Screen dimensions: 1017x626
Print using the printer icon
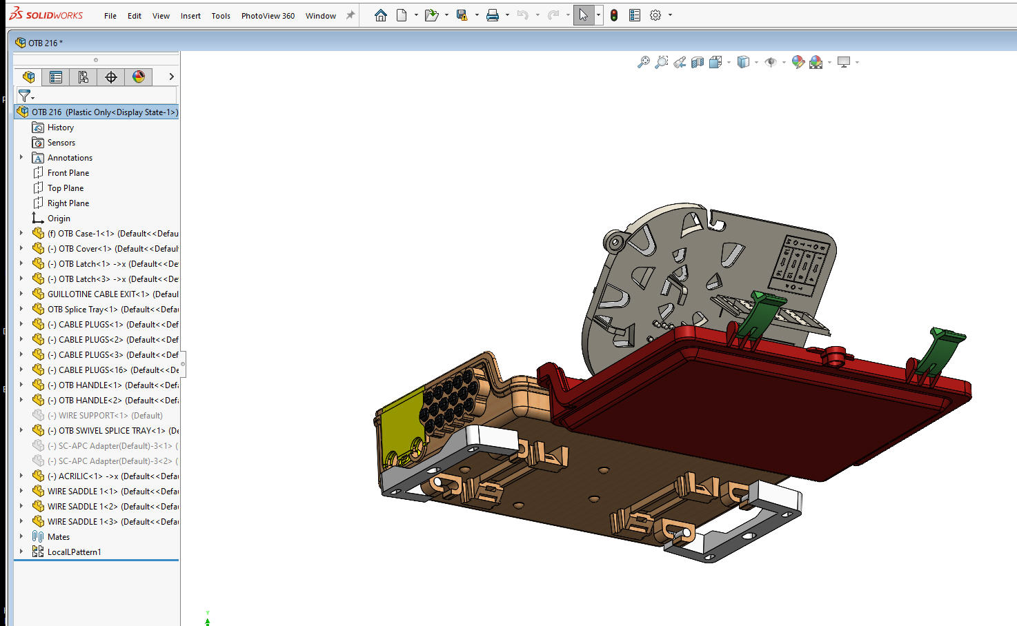(493, 15)
